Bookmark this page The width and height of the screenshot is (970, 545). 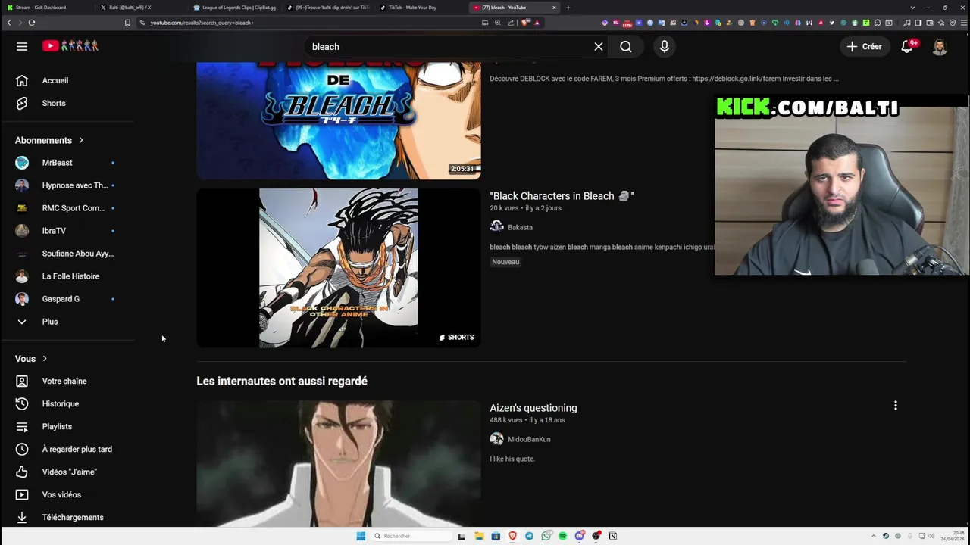pyautogui.click(x=127, y=23)
